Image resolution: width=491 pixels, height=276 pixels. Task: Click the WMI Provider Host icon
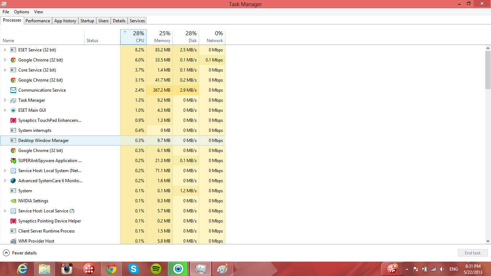coord(13,241)
